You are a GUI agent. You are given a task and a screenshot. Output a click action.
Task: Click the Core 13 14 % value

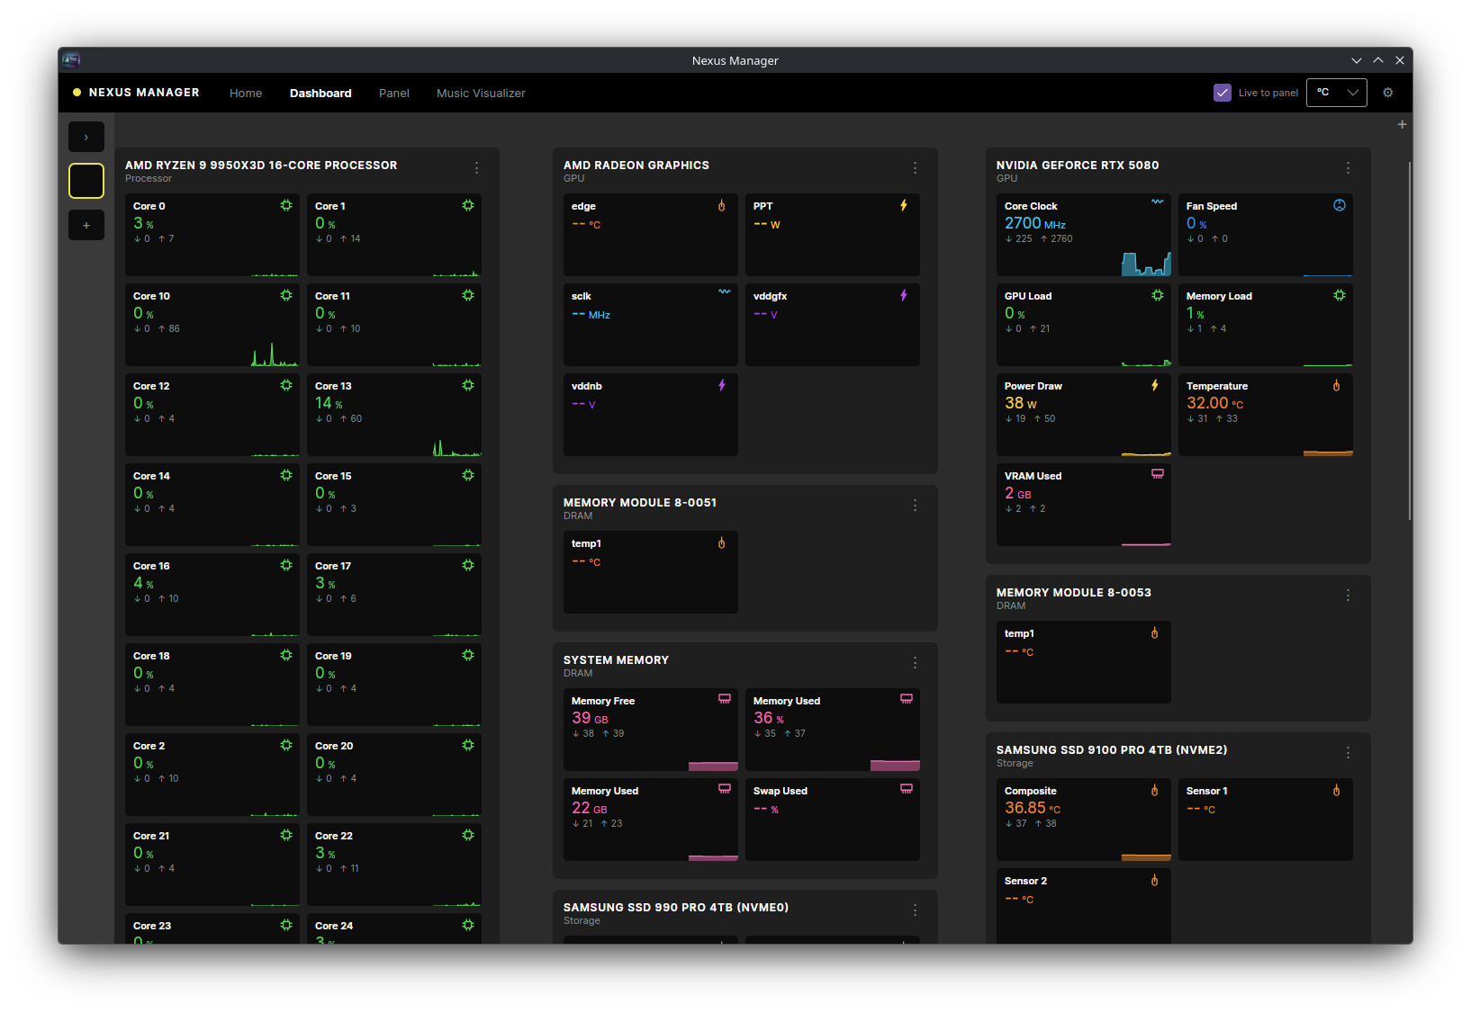point(329,403)
